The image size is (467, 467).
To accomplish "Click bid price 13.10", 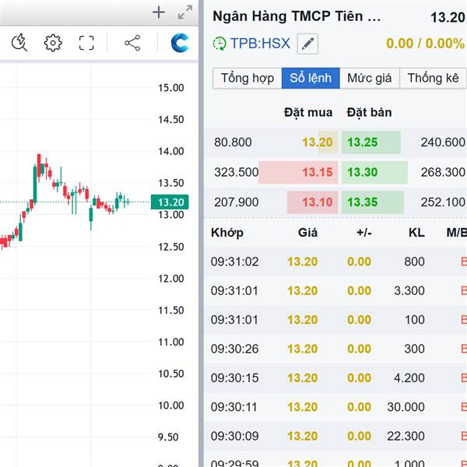I will [x=318, y=202].
